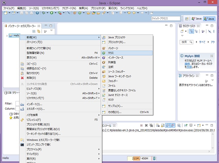The width and height of the screenshot is (219, 163).
Task: Open New Task dropdown arrow in Task List
Action: (186, 31)
